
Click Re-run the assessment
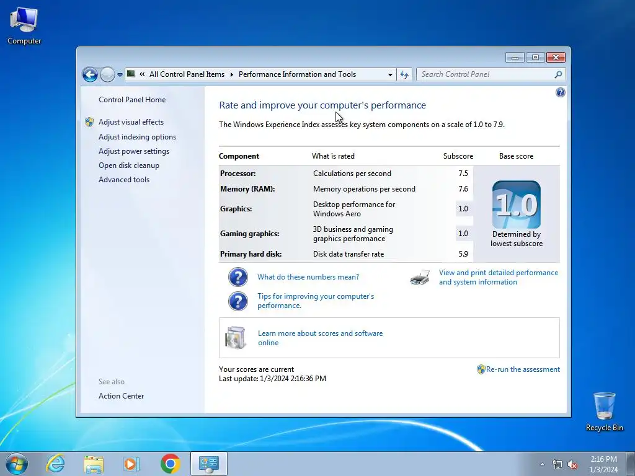pos(523,369)
